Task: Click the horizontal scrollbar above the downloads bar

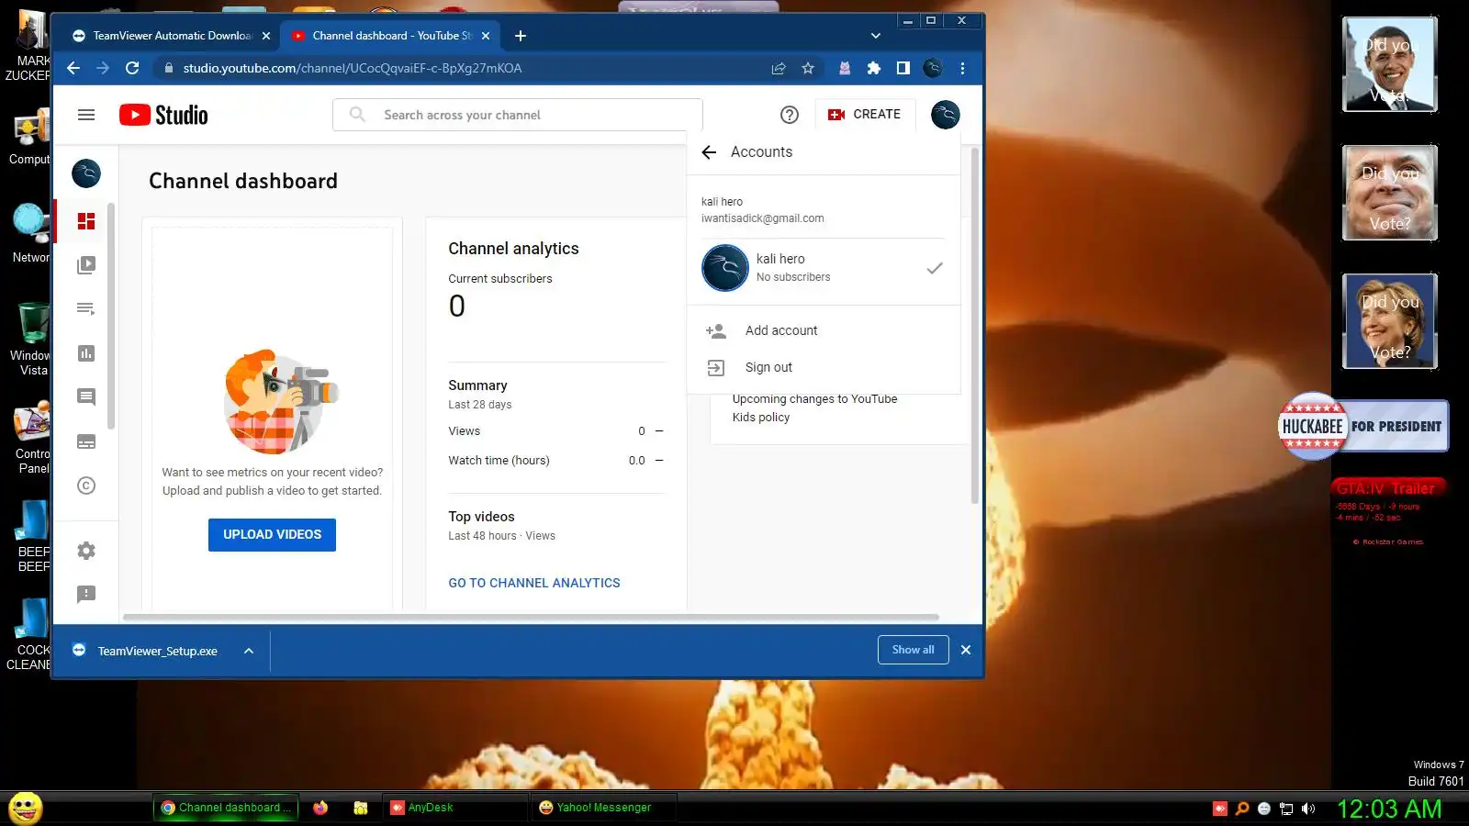Action: tap(531, 618)
